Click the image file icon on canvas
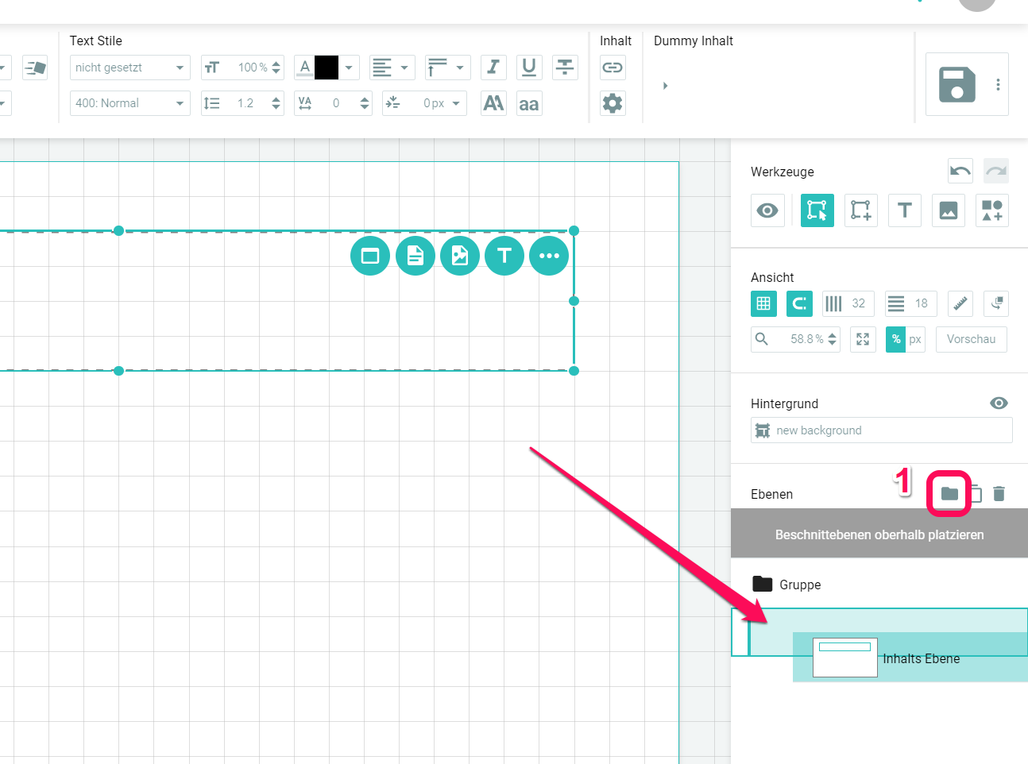Image resolution: width=1028 pixels, height=764 pixels. (460, 256)
